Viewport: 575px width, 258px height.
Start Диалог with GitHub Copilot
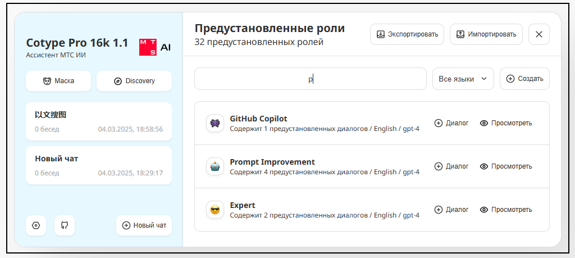click(451, 123)
